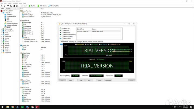Click the Back navigation arrow

(x=1, y=6)
